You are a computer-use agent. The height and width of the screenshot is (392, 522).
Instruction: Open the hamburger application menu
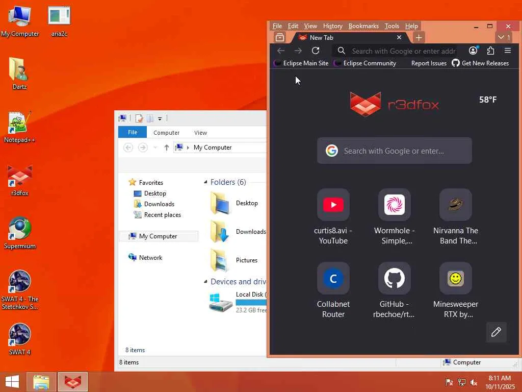507,51
